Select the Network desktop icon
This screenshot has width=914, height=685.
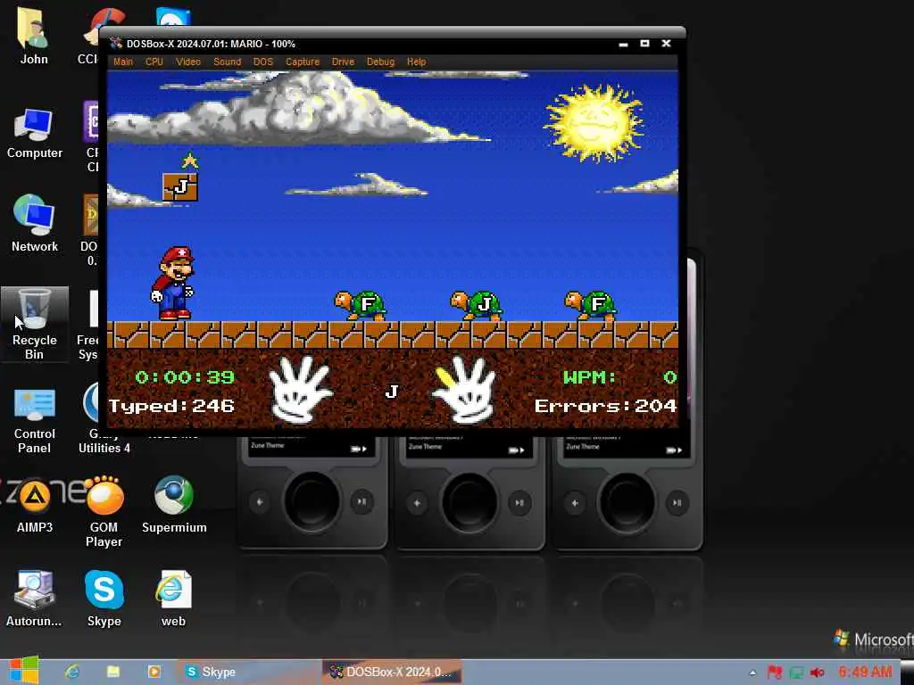pos(35,223)
